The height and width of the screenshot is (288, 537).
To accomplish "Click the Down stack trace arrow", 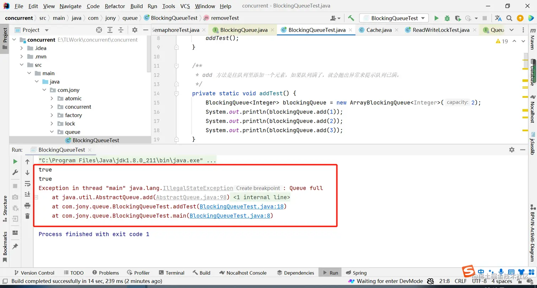I will pos(27,172).
